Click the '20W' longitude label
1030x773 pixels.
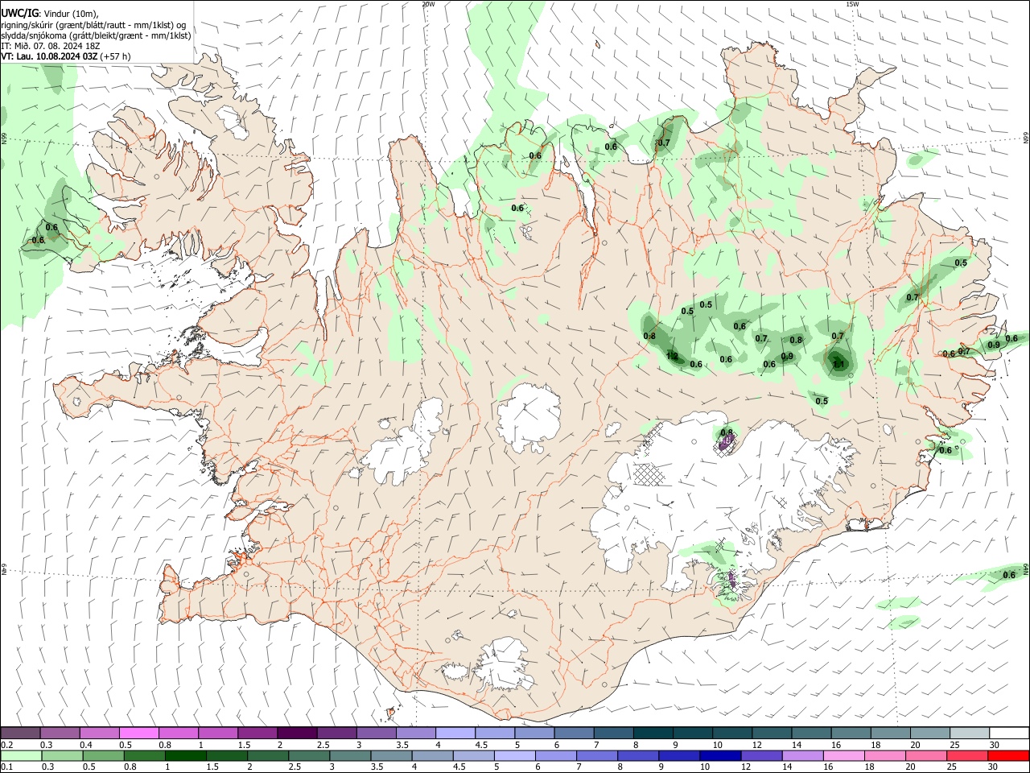pos(428,4)
